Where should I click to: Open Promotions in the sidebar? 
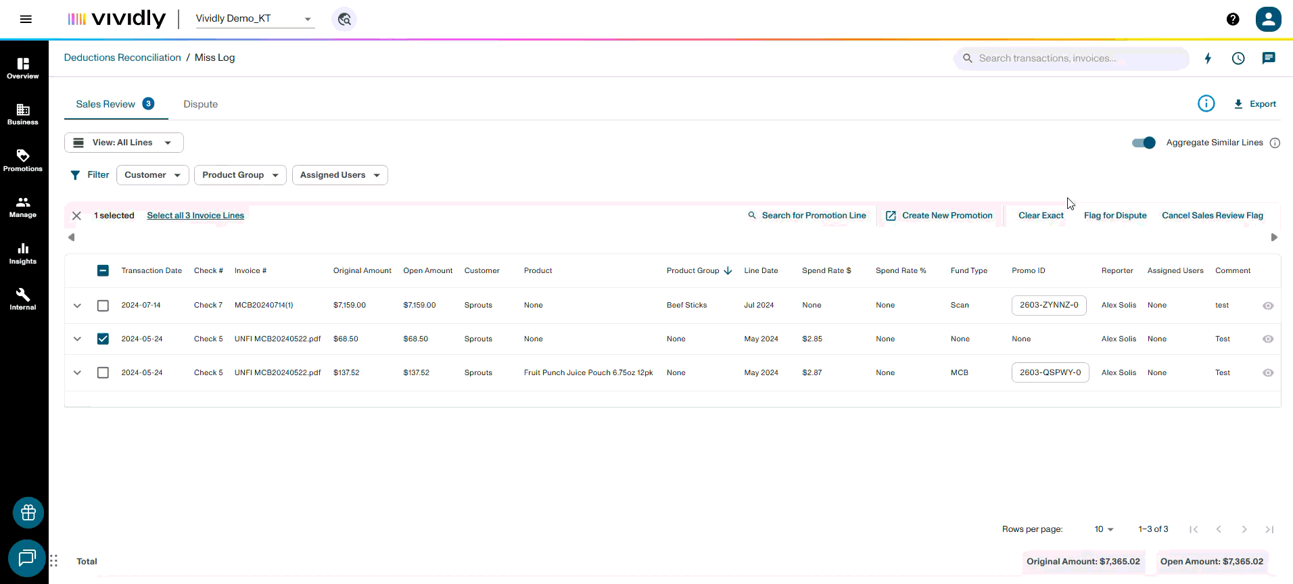coord(23,161)
